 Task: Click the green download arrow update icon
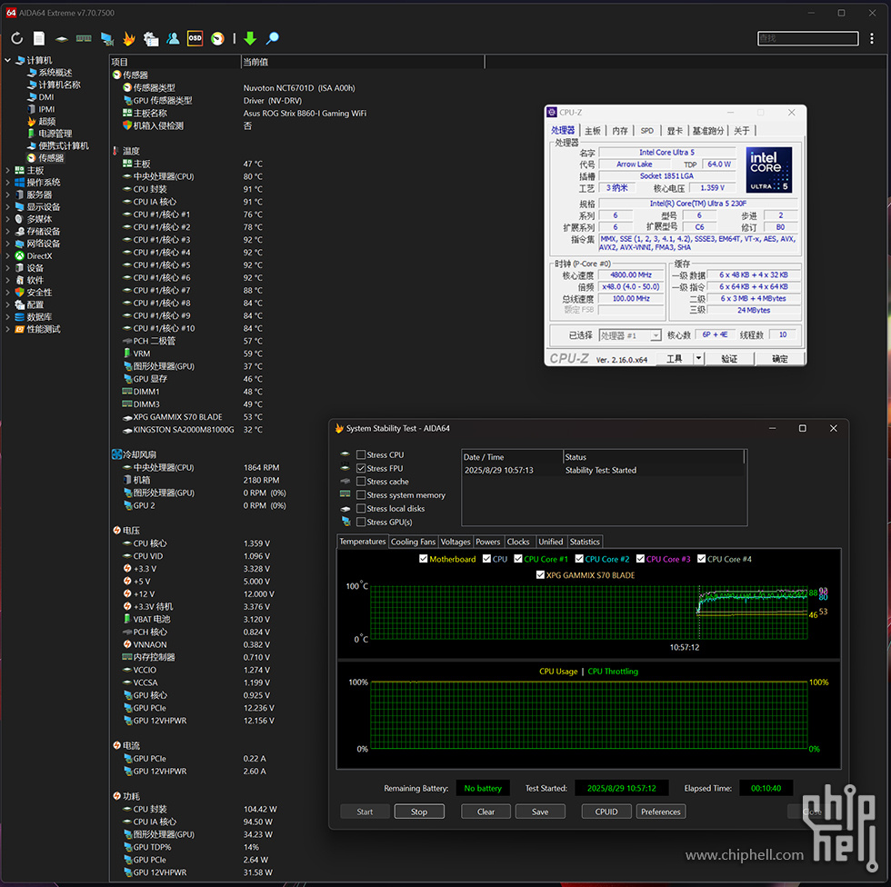(x=250, y=38)
